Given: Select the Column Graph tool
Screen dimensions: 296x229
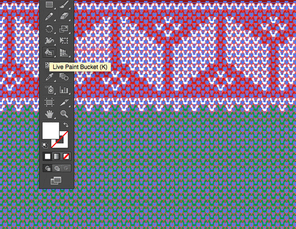Looking at the screenshot, I should point(64,90).
